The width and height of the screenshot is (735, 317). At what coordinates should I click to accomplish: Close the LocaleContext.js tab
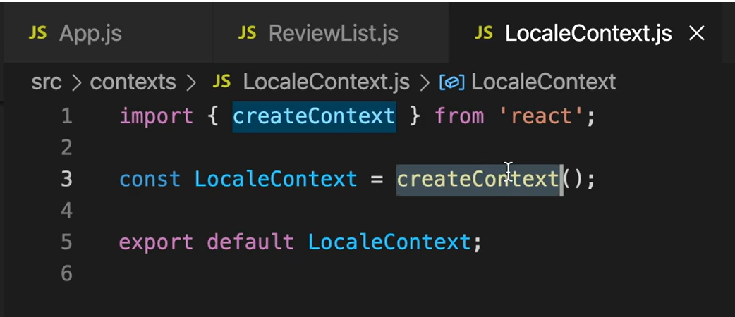click(697, 33)
